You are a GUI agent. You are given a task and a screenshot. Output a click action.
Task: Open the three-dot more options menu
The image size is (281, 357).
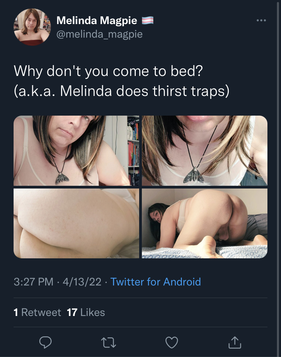(x=261, y=20)
